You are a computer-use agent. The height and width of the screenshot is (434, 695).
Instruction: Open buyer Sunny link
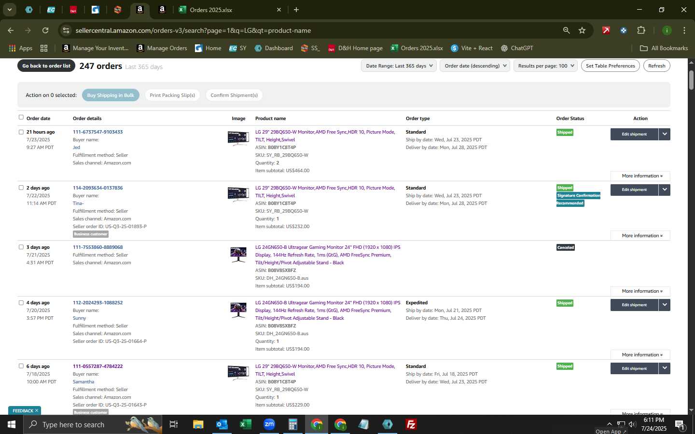coord(79,318)
